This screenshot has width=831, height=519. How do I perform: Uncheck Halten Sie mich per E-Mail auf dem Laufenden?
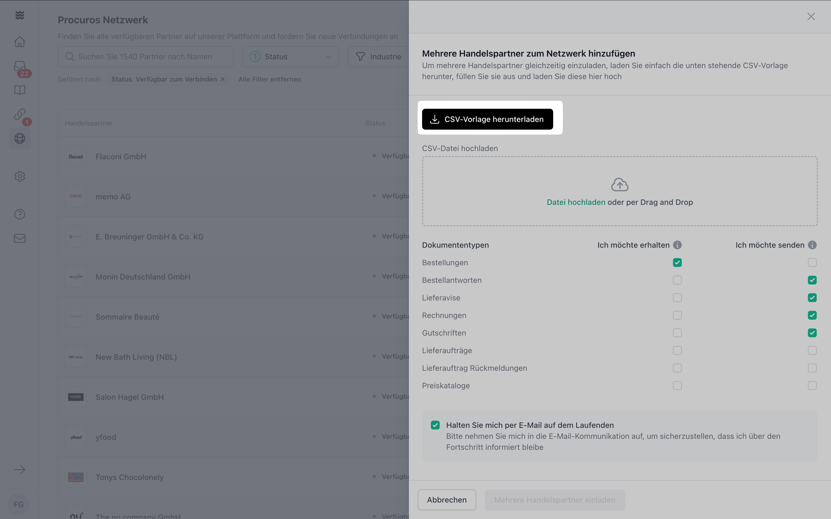tap(435, 425)
